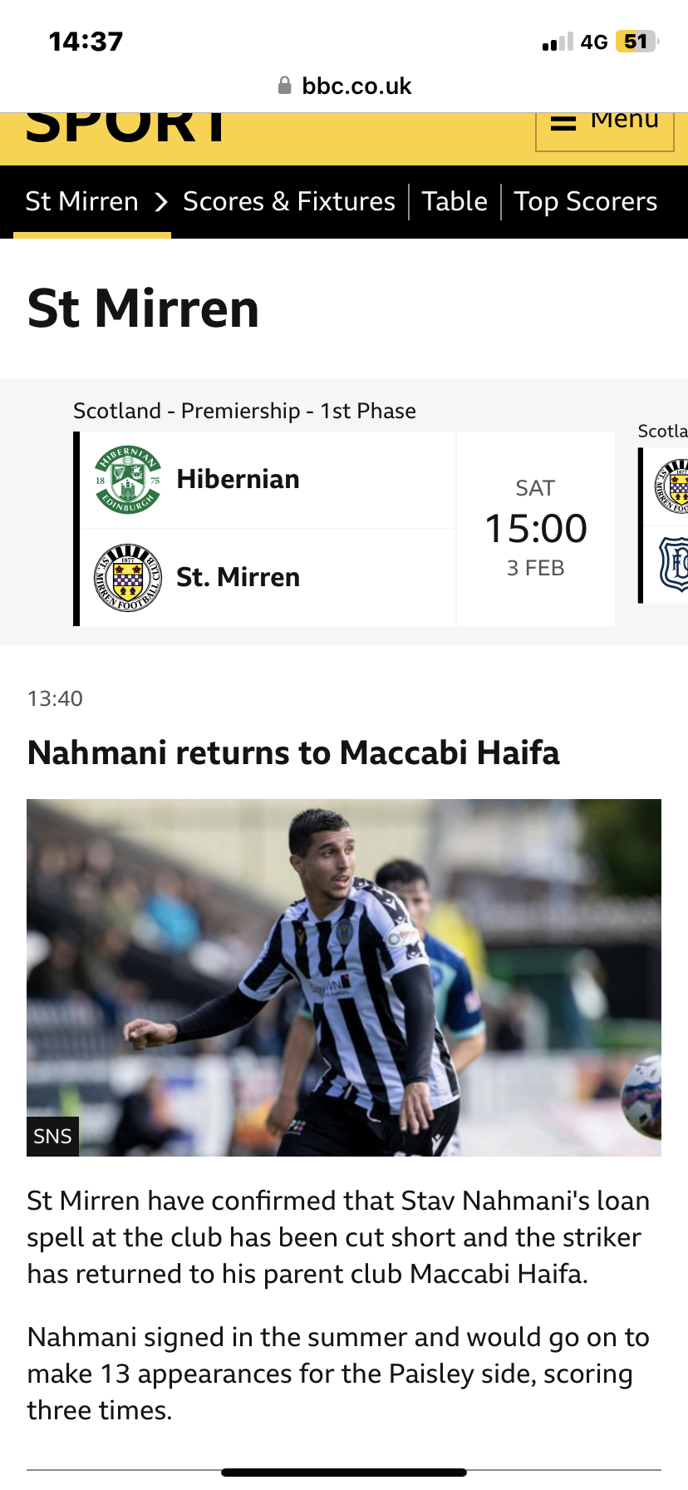Image resolution: width=688 pixels, height=1490 pixels.
Task: Open the Table tab
Action: click(455, 202)
